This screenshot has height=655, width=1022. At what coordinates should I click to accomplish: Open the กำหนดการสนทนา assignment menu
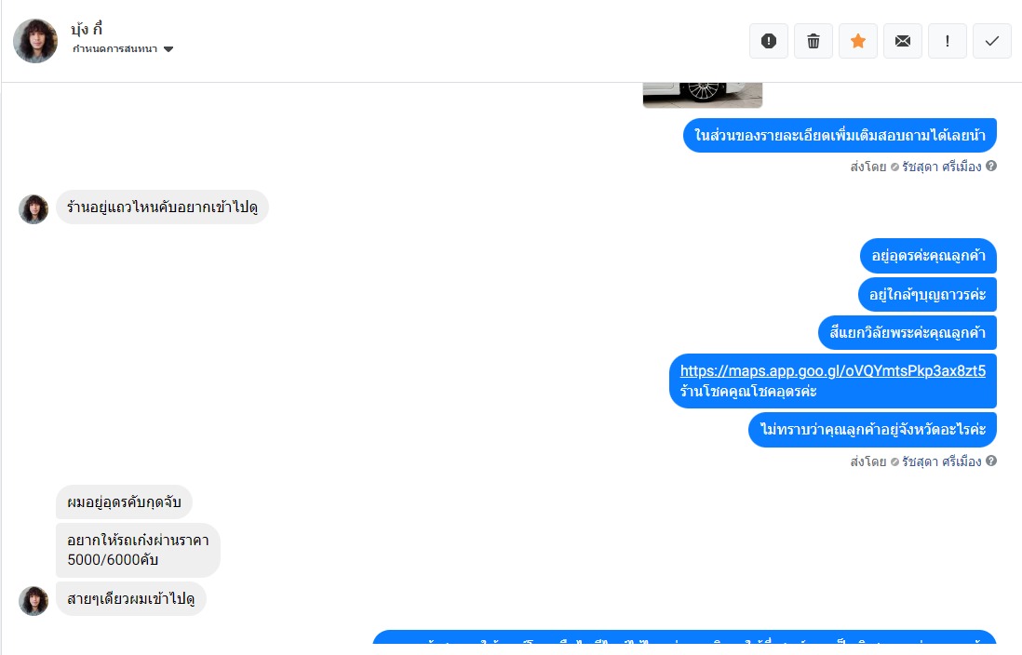pyautogui.click(x=123, y=49)
